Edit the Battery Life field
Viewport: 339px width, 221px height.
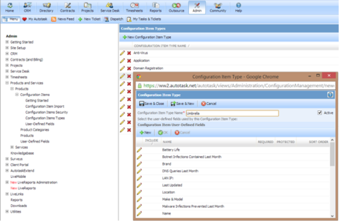139,150
